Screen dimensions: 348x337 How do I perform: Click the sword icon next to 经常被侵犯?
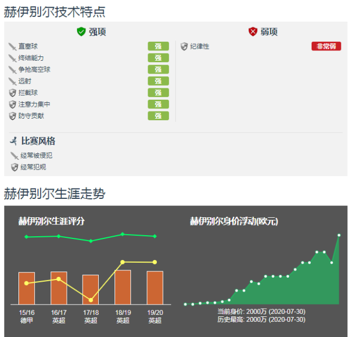(x=15, y=155)
